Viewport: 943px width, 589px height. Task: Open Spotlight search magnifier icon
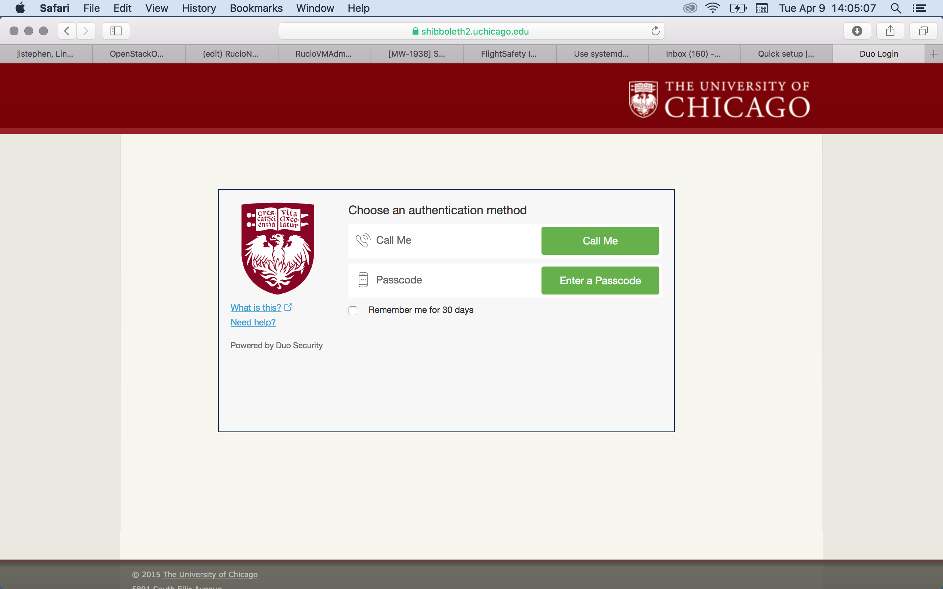(x=895, y=8)
